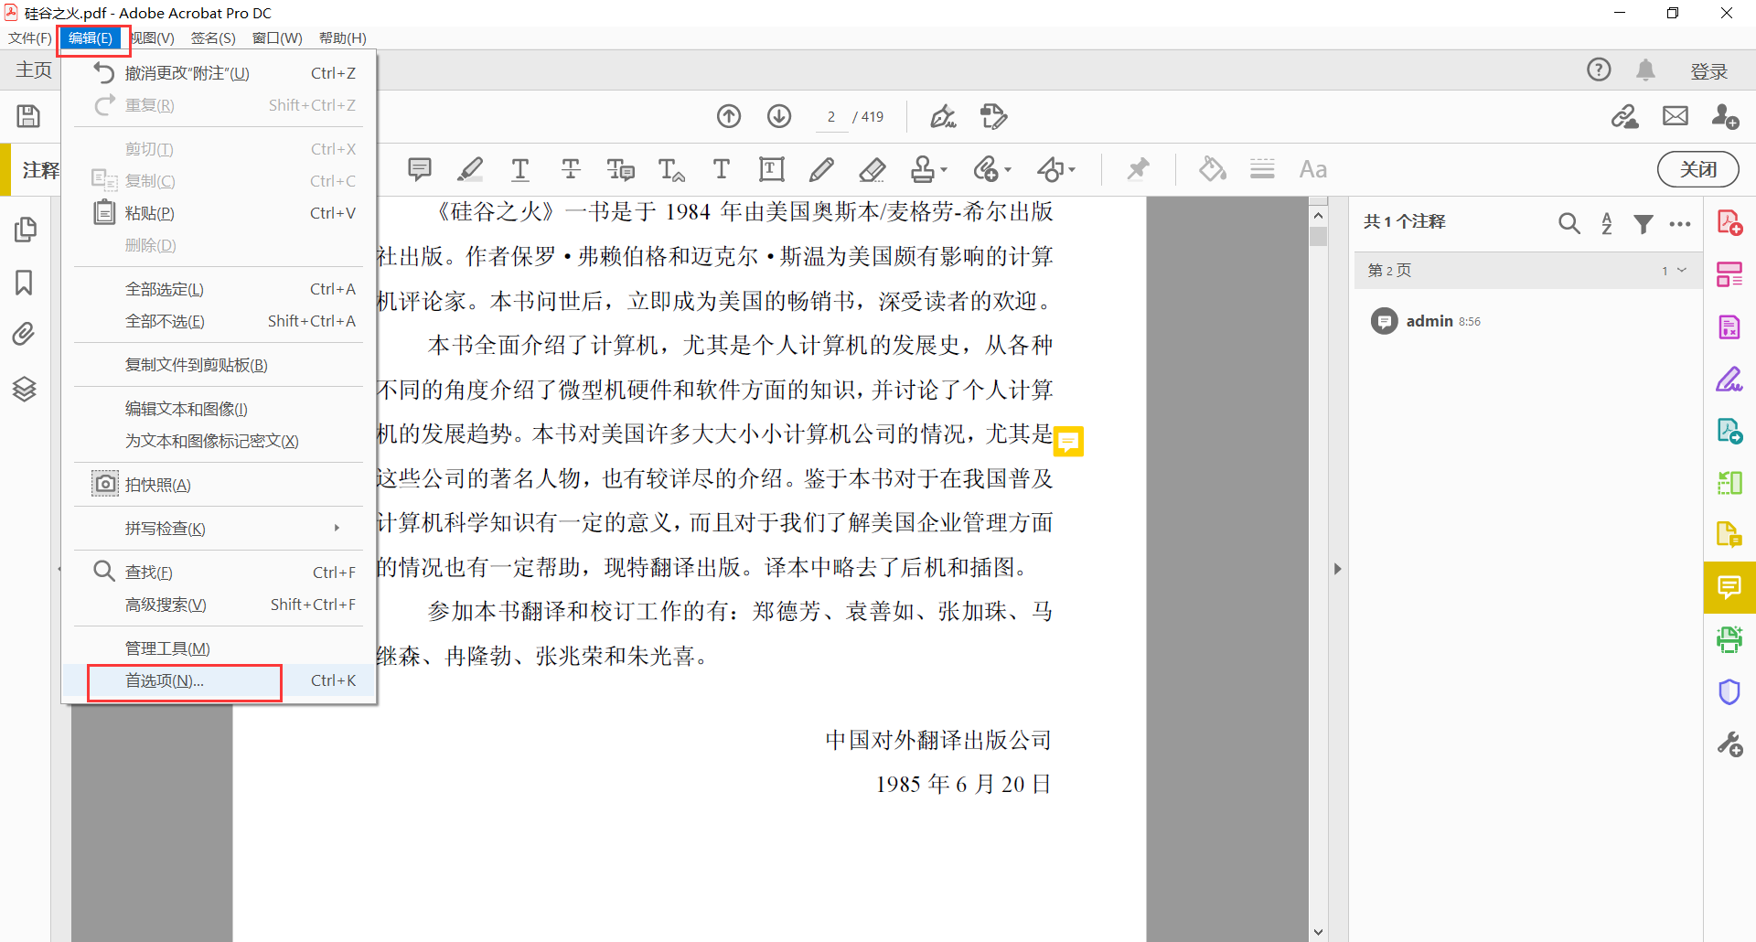
Task: Open the stamp tool dropdown
Action: [929, 169]
